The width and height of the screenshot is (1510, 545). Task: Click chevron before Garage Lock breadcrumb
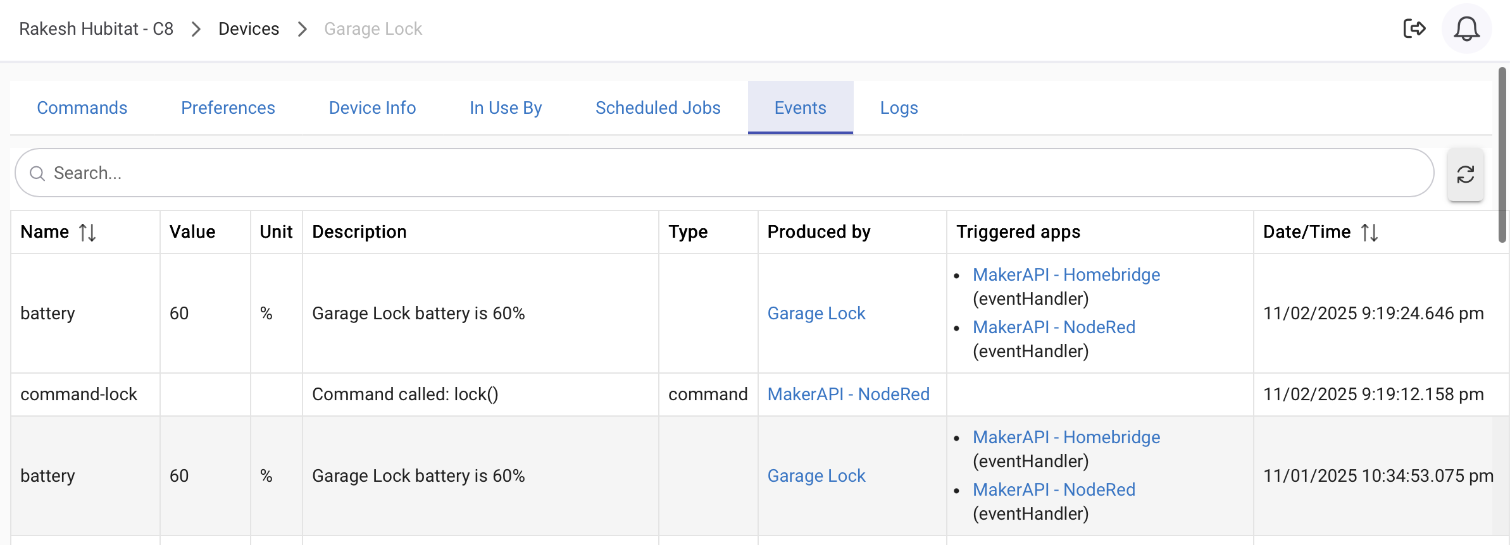point(303,29)
